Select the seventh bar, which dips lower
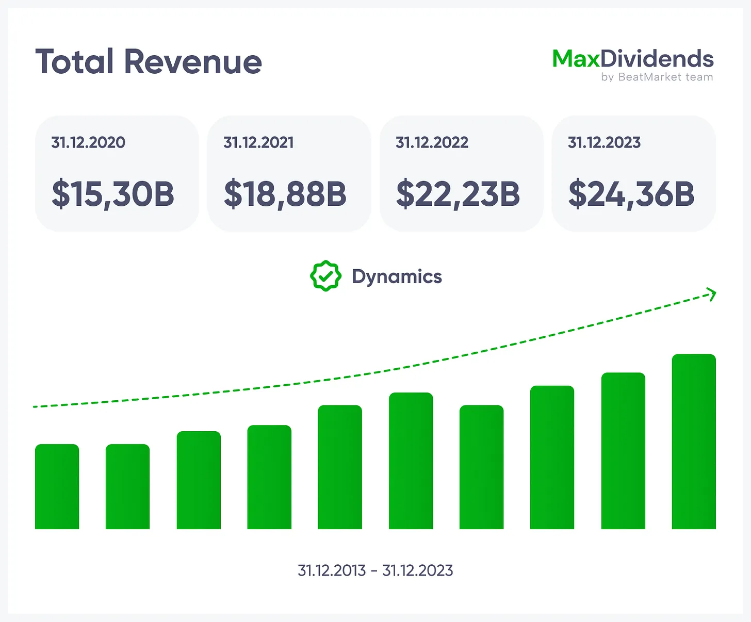Screen dimensions: 751x622 pyautogui.click(x=481, y=467)
